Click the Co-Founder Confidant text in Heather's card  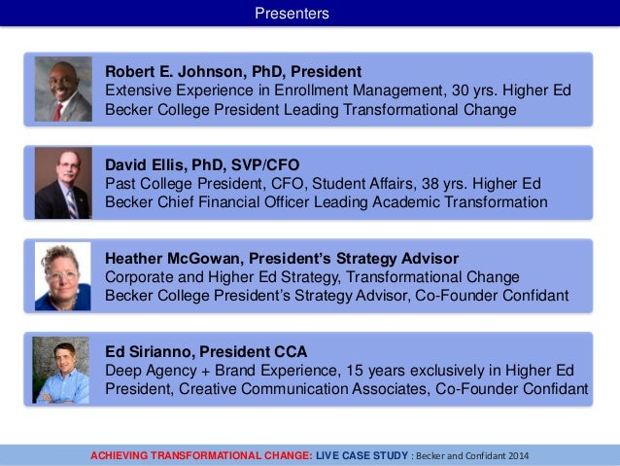tap(492, 296)
